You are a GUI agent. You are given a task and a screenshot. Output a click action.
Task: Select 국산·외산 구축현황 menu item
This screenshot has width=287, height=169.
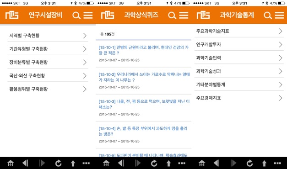click(48, 75)
